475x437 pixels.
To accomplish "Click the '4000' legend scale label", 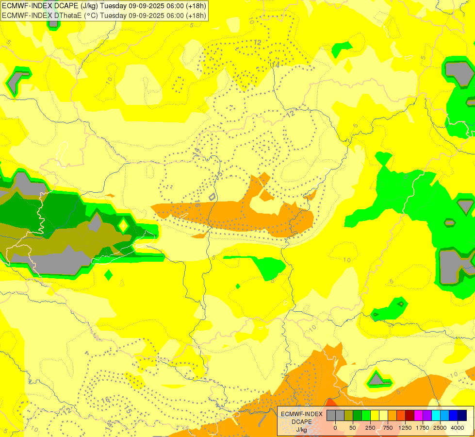I will (458, 428).
